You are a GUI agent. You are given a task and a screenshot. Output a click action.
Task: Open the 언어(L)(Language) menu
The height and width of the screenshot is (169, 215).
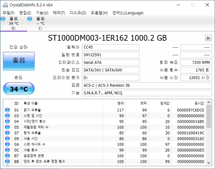[x=128, y=13]
